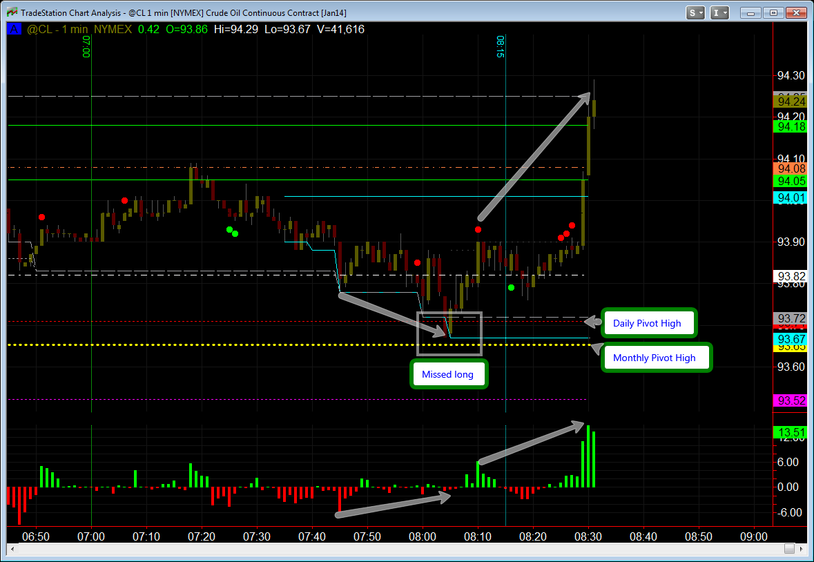Image resolution: width=814 pixels, height=562 pixels.
Task: Open the I dropdown in the title bar
Action: [719, 13]
